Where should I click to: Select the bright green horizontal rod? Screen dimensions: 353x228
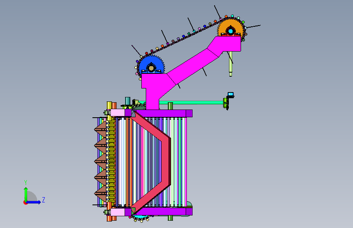pos(191,103)
